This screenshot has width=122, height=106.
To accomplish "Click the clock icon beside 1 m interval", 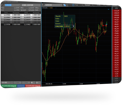I will coord(73,5).
